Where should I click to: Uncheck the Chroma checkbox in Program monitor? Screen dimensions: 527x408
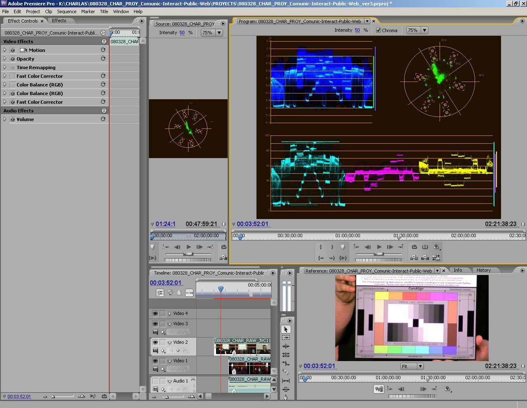pyautogui.click(x=378, y=30)
